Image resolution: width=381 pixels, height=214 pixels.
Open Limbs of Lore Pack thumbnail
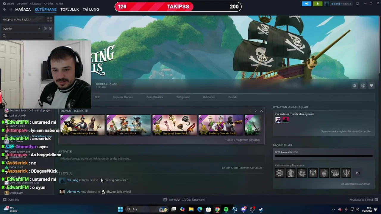[175, 125]
